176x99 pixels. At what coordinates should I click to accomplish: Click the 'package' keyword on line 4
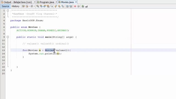pyautogui.click(x=16, y=21)
